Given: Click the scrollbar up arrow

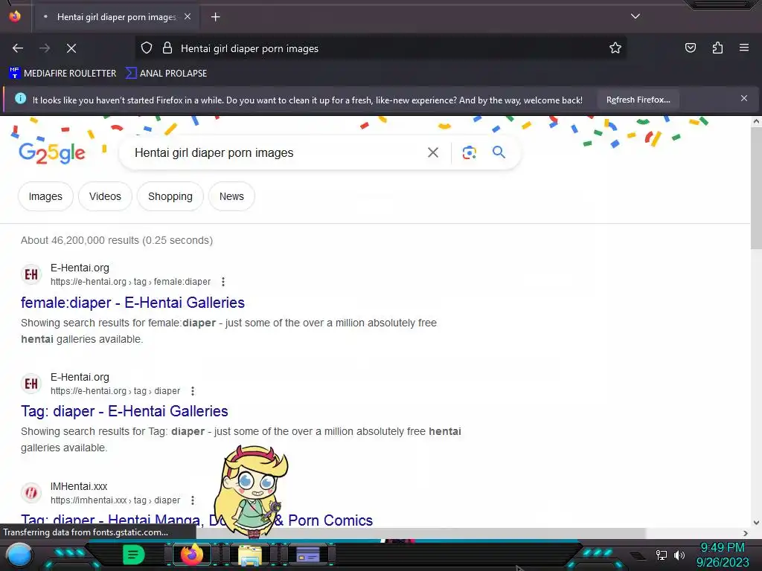Looking at the screenshot, I should pos(756,122).
